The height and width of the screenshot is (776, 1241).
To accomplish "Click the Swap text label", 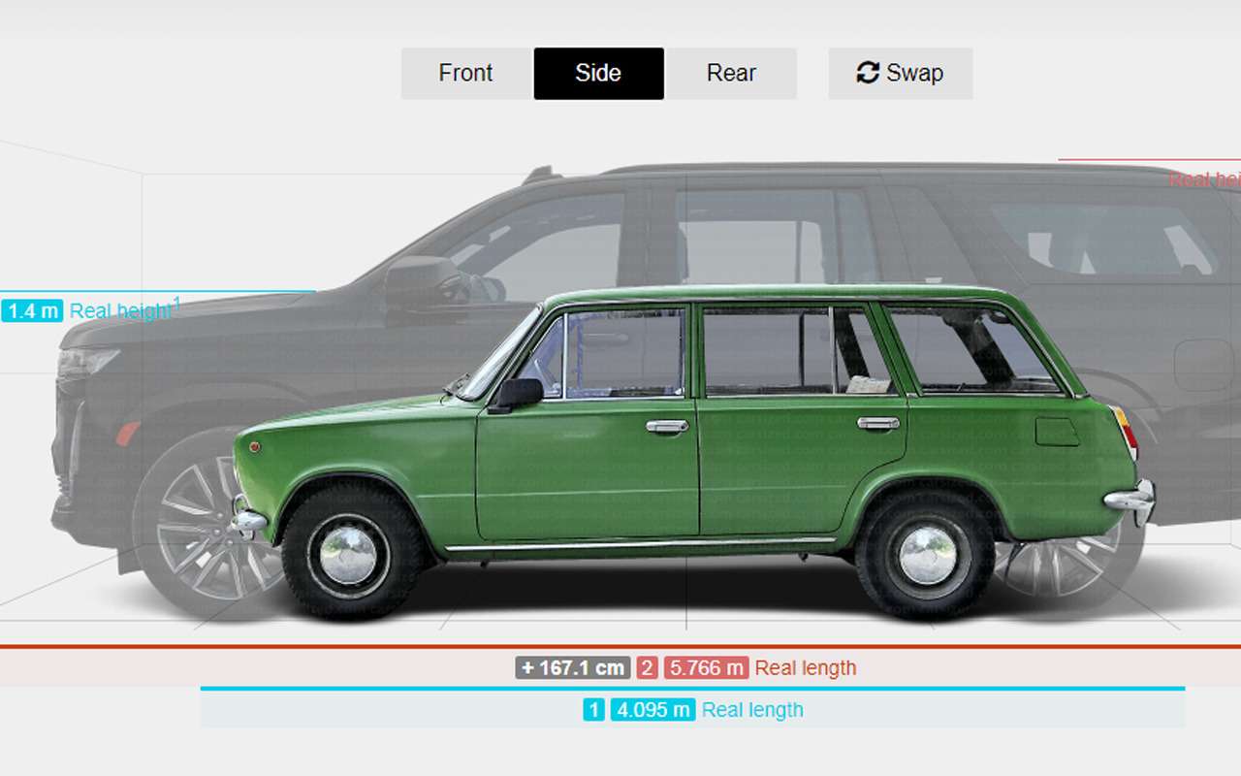I will coord(914,73).
